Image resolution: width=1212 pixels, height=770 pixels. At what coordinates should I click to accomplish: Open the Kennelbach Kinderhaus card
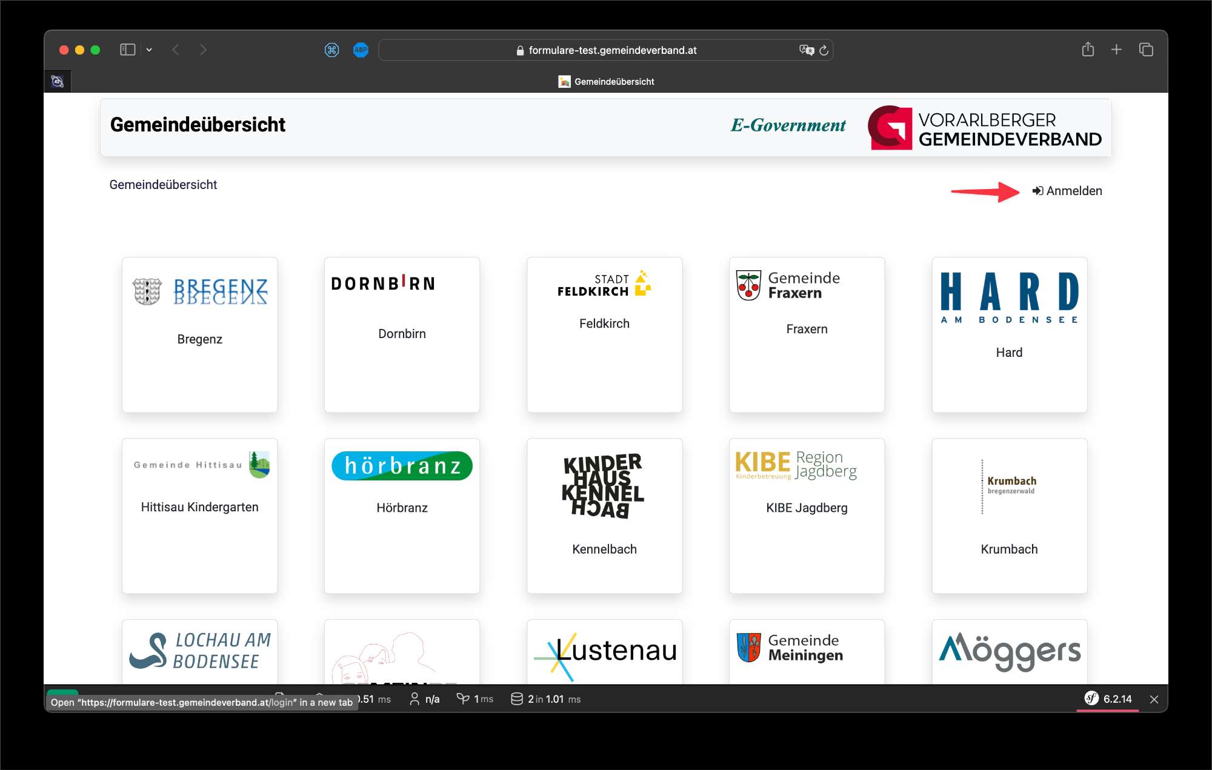click(x=604, y=516)
